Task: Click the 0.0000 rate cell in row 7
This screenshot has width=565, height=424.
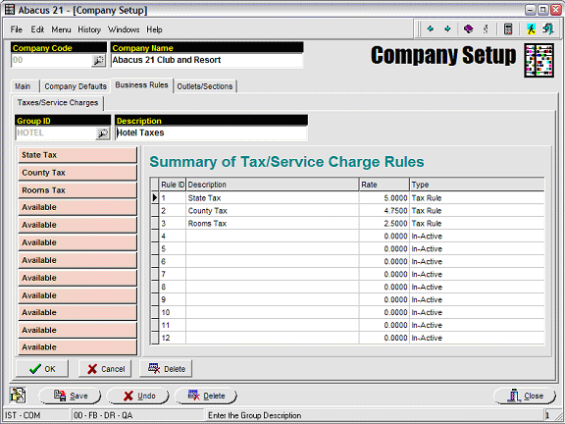Action: (x=385, y=275)
